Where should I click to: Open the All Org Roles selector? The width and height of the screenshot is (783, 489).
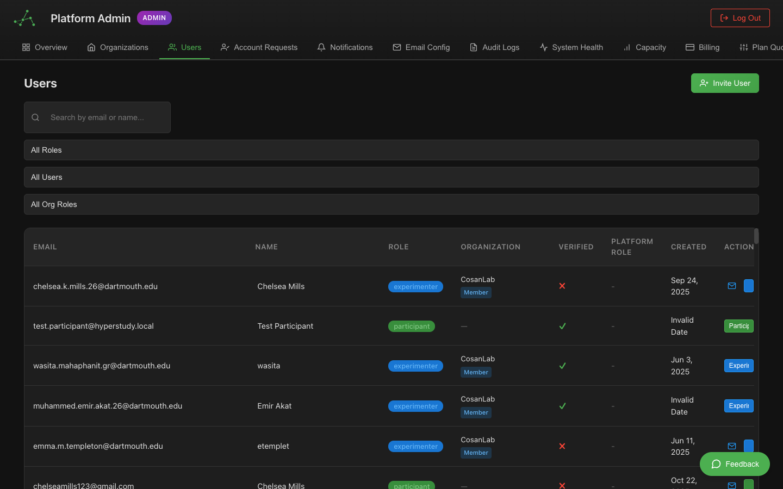391,204
